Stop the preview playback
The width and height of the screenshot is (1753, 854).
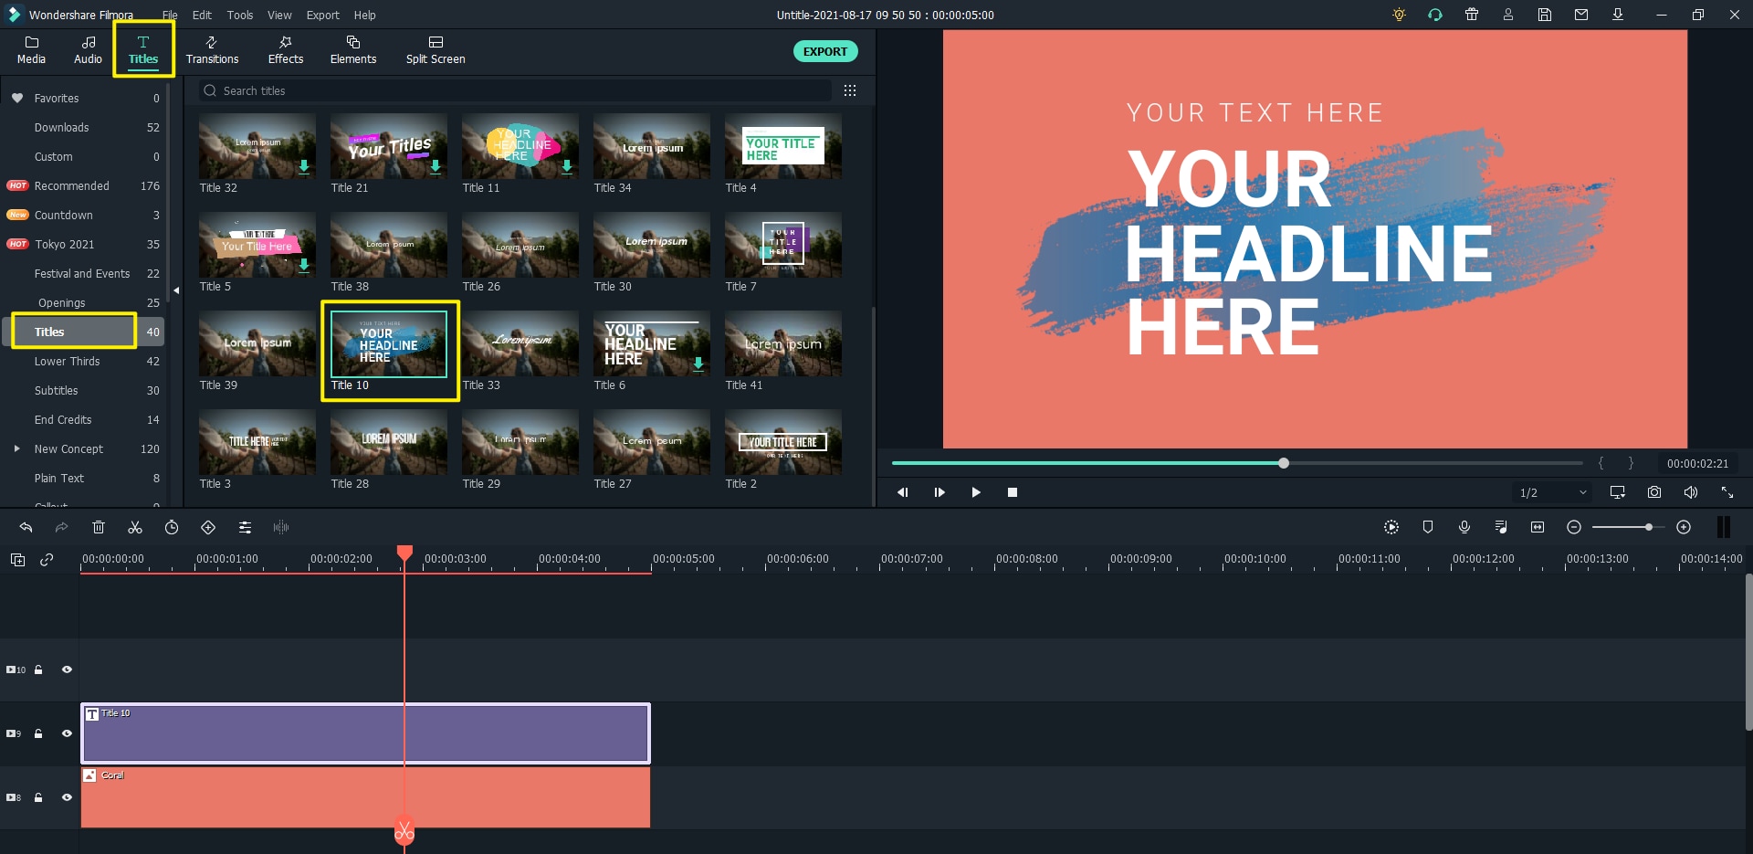coord(1013,492)
